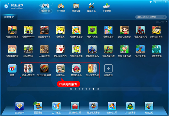Launch 巧虎做家务 game icon
The width and height of the screenshot is (169, 116).
point(108,30)
